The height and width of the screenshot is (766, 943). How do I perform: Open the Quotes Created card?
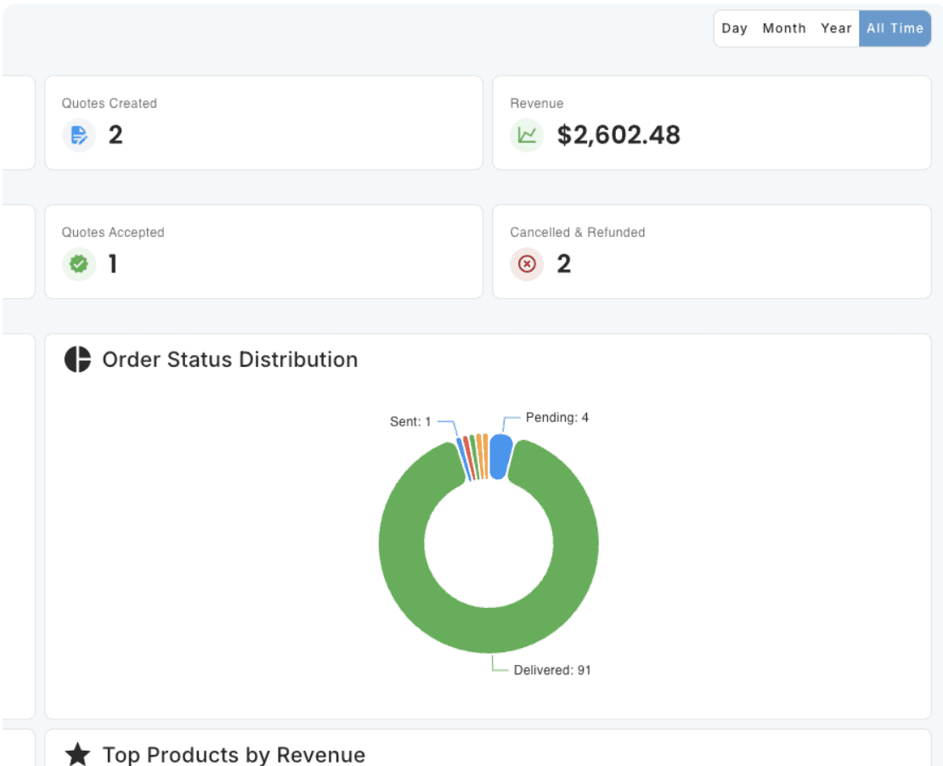(x=264, y=122)
